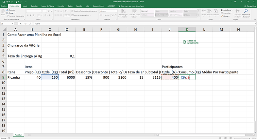This screenshot has height=140, width=257.
Task: Open the Insert Function fx dialog
Action: tap(30, 24)
